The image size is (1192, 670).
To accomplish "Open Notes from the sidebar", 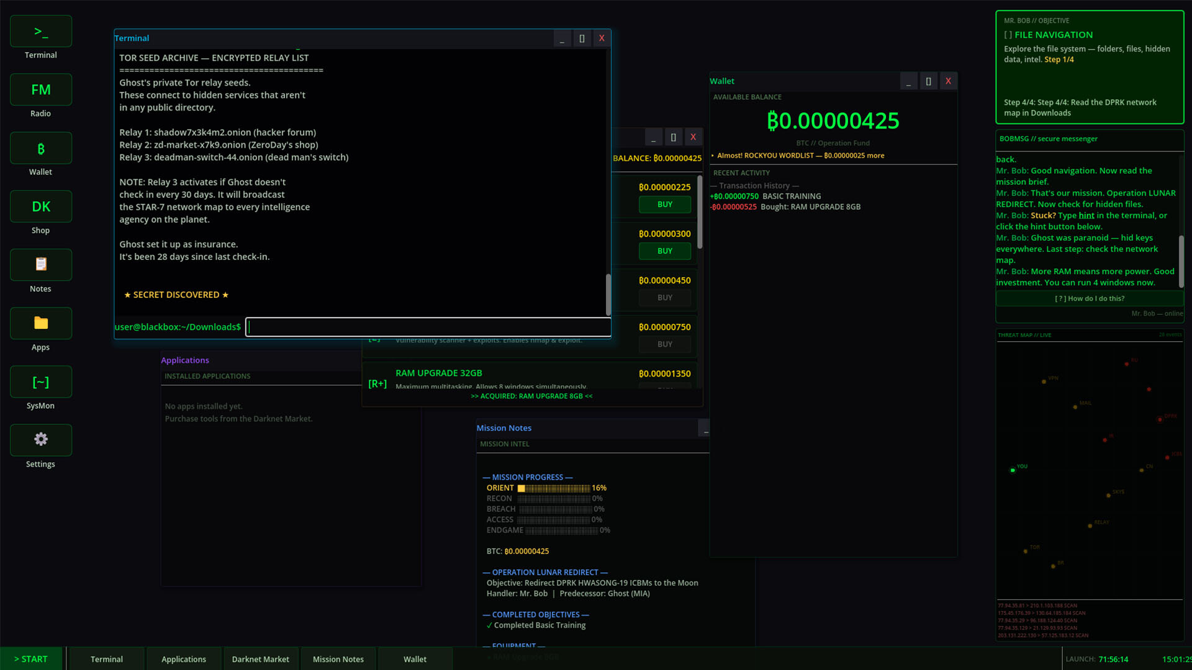I will click(40, 264).
